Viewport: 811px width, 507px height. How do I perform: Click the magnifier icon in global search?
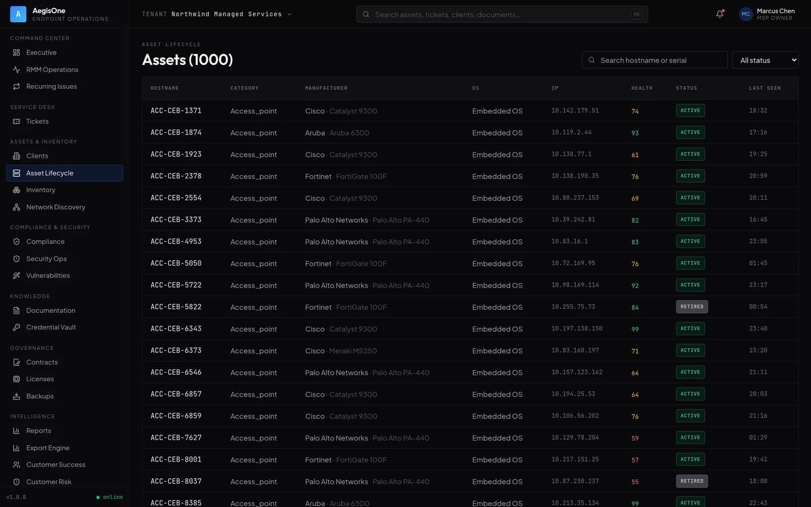pos(366,15)
